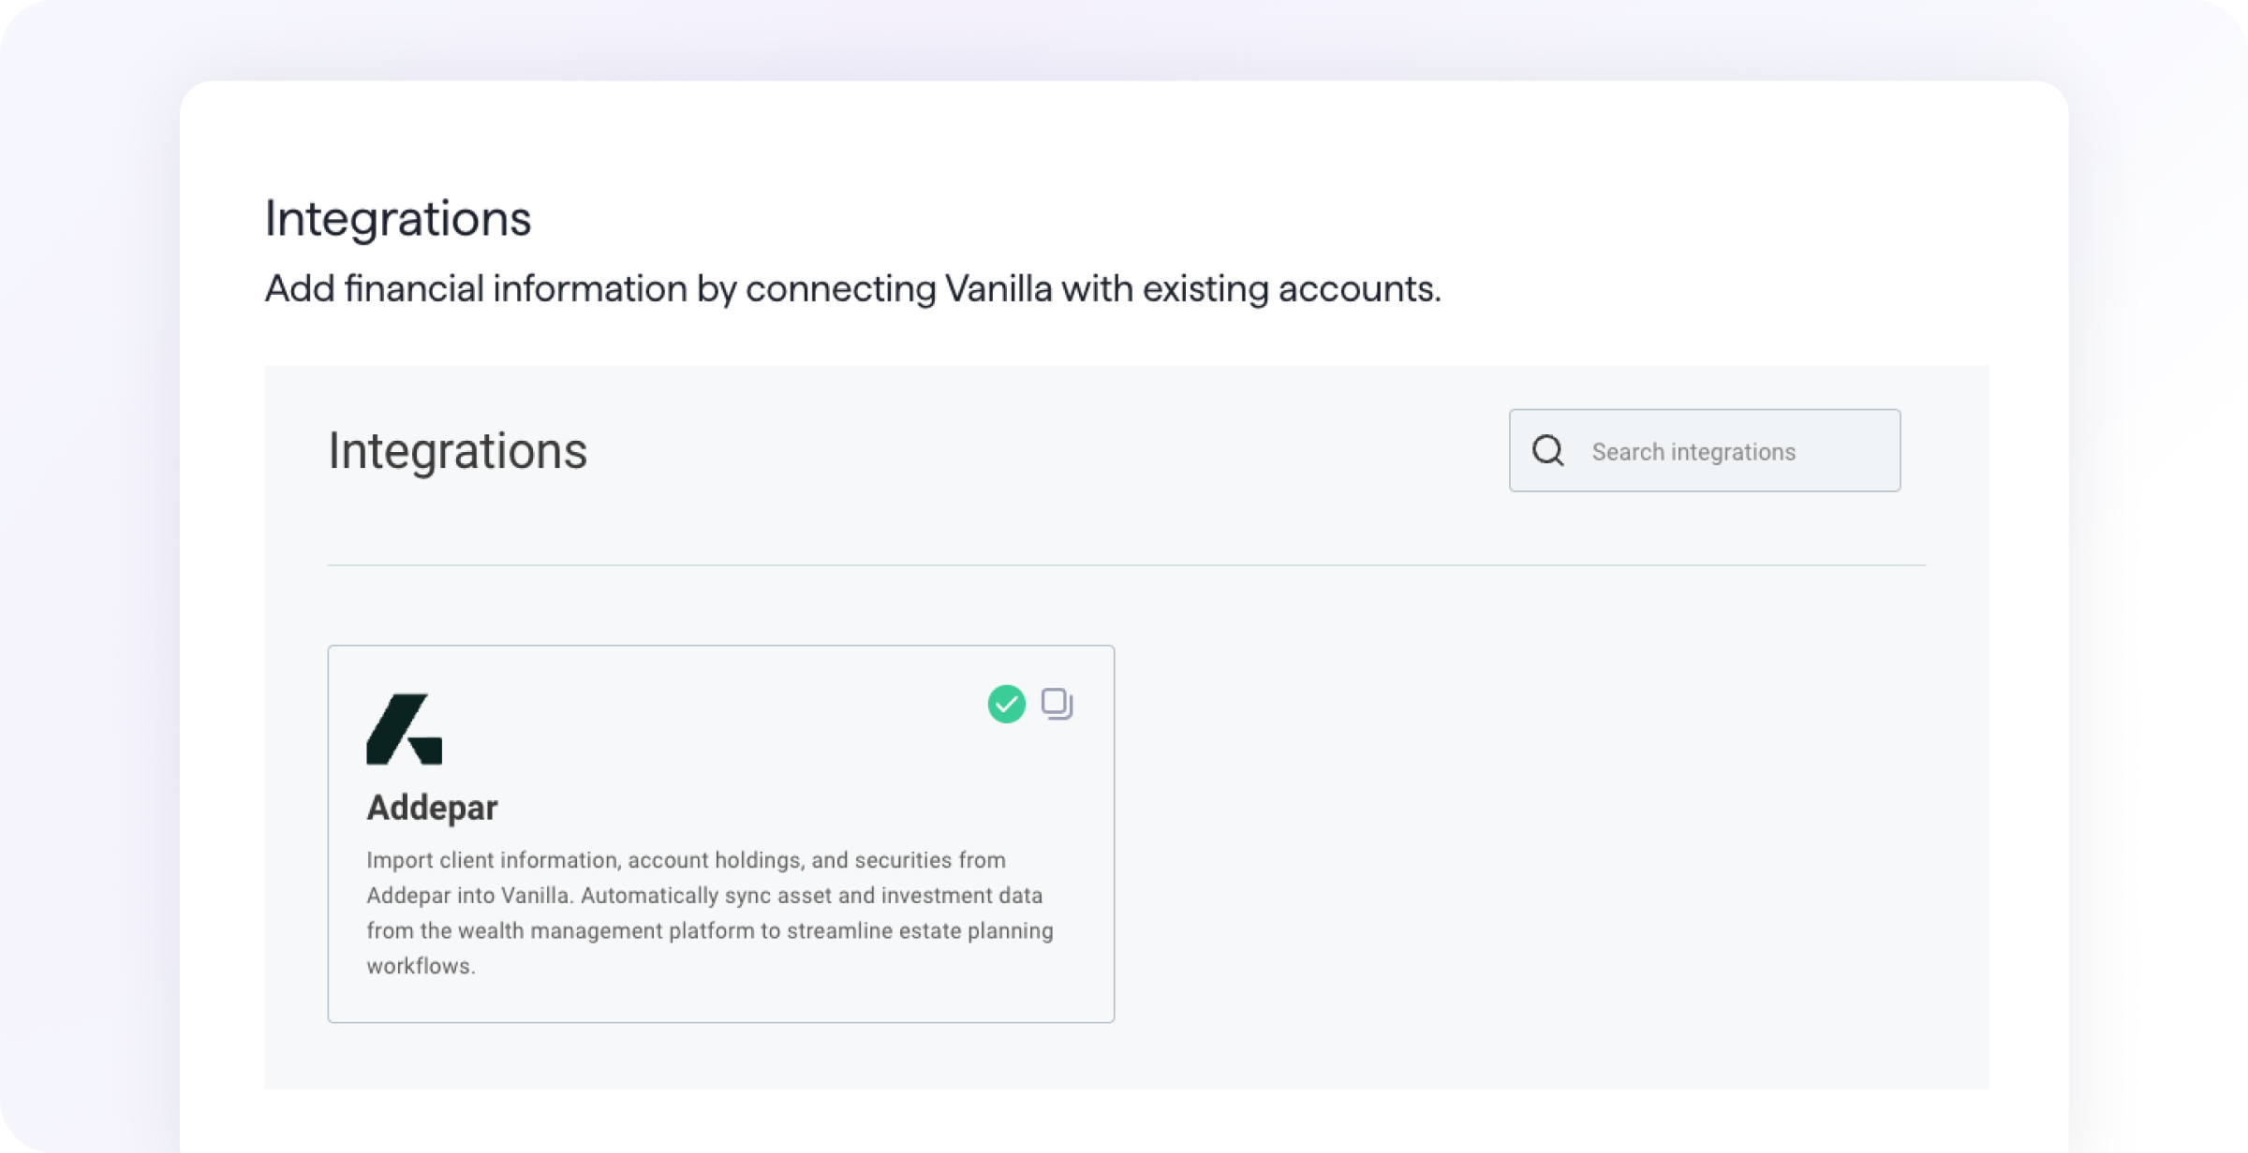Click the magnifying glass search icon
Viewport: 2248px width, 1153px height.
tap(1547, 451)
